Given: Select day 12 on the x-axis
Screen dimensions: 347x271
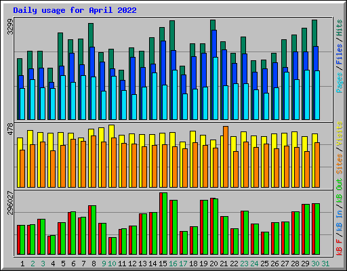Looking at the screenshot, I should (132, 264).
